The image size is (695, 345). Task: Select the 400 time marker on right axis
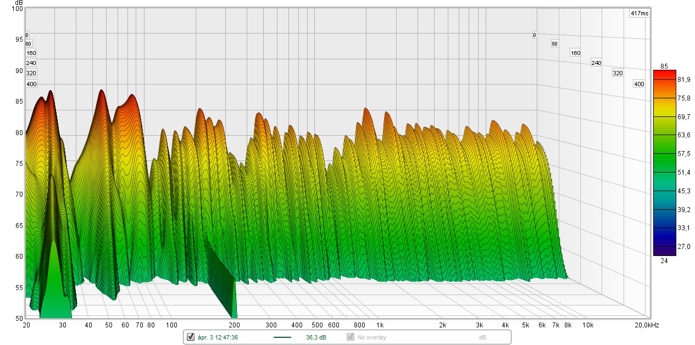point(638,84)
